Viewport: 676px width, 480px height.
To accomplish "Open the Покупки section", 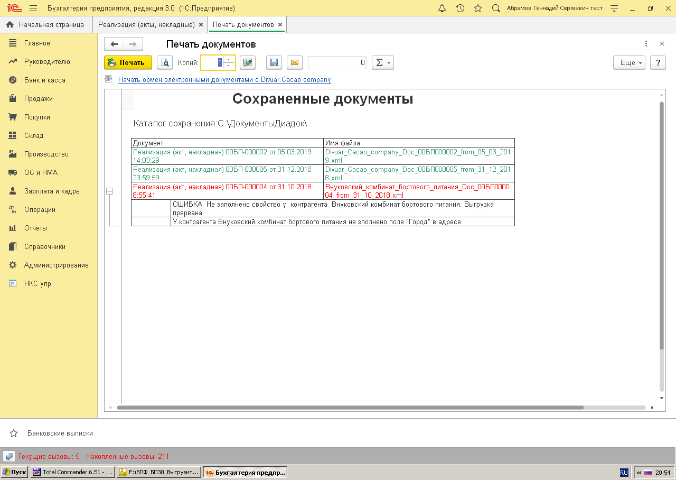I will pyautogui.click(x=49, y=117).
